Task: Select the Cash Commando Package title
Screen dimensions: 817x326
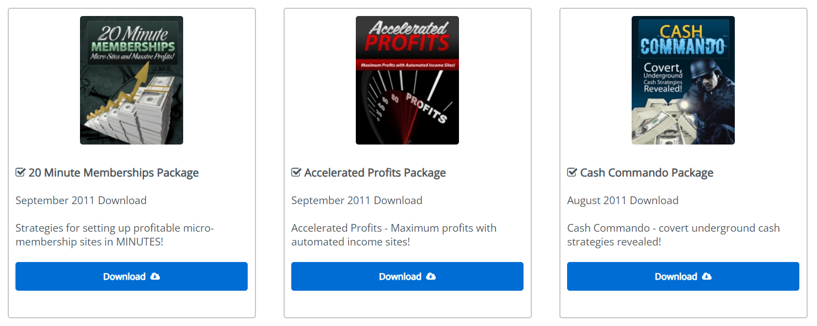Action: [647, 173]
